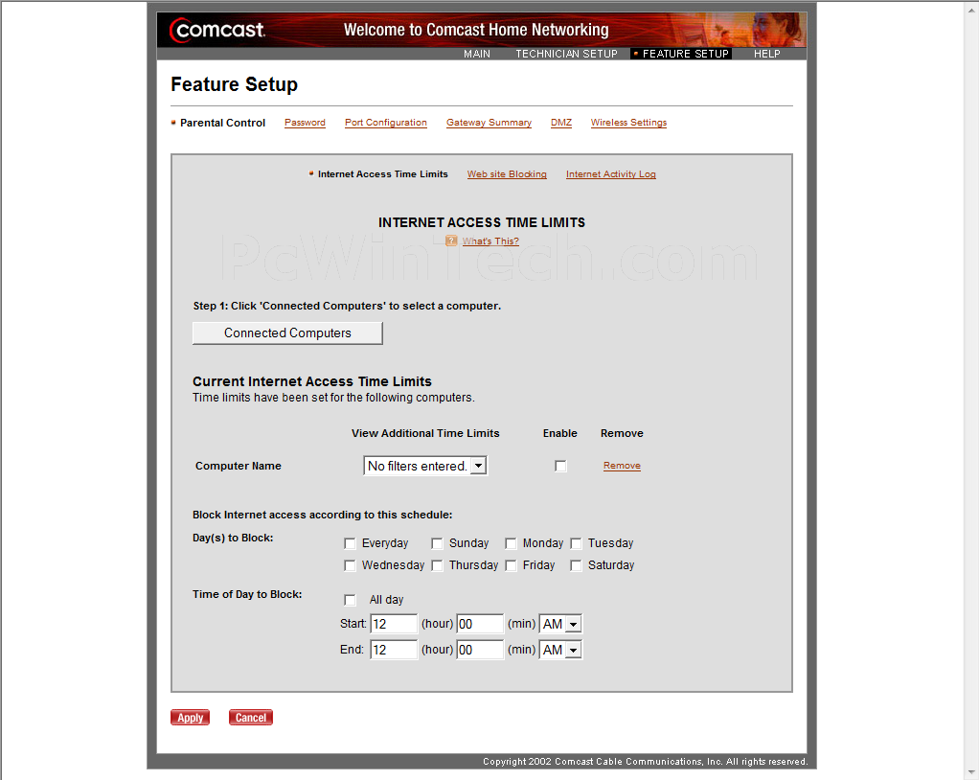Open the HELP tab
Image resolution: width=979 pixels, height=780 pixels.
766,54
